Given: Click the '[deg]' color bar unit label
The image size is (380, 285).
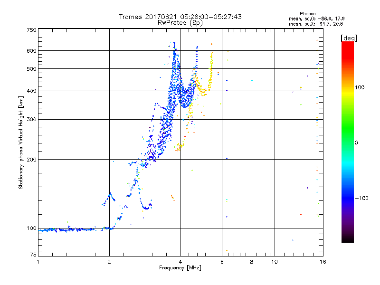Looking at the screenshot, I should click(349, 38).
